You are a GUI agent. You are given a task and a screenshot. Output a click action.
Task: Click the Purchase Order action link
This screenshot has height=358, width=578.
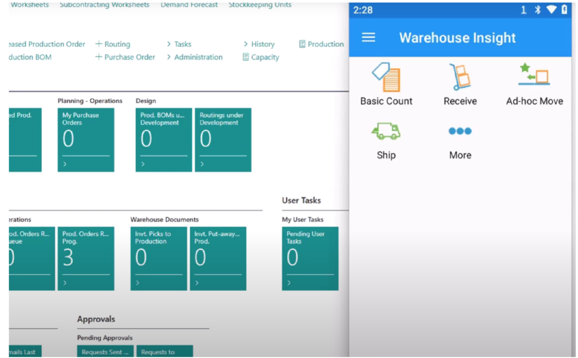[130, 57]
